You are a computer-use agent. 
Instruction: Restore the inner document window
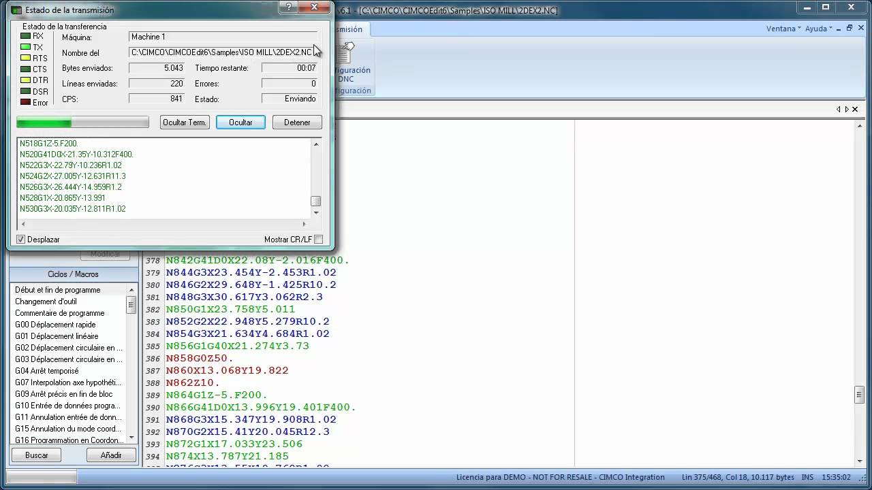click(850, 28)
